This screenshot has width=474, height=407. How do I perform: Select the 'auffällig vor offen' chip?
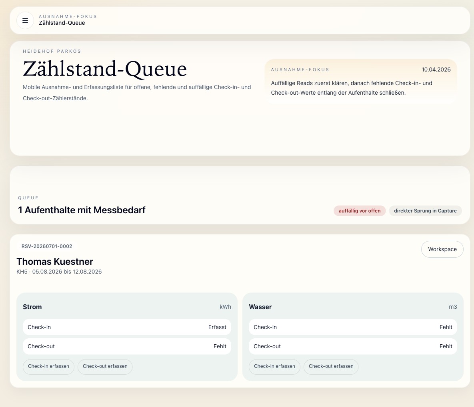tap(359, 211)
